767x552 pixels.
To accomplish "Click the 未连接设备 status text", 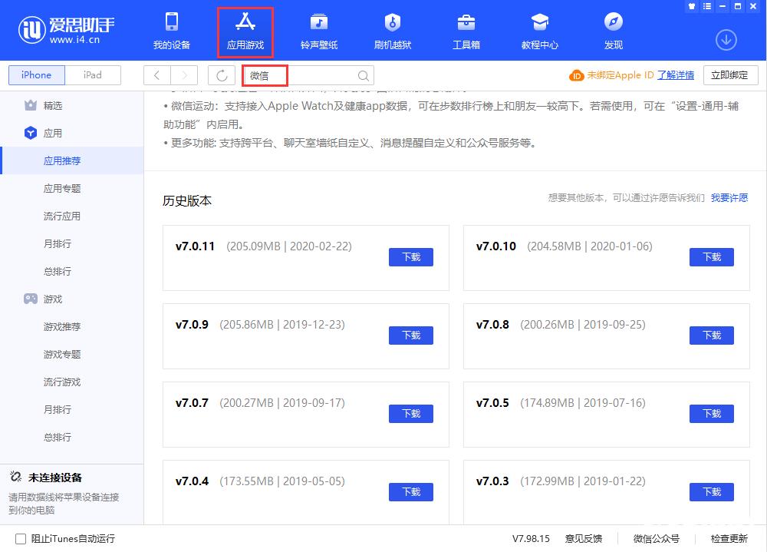I will (55, 478).
